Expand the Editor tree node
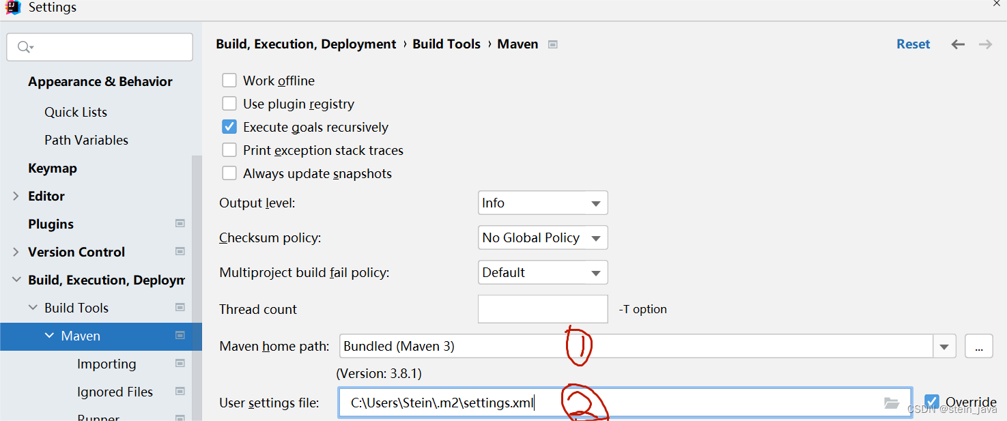 tap(16, 196)
